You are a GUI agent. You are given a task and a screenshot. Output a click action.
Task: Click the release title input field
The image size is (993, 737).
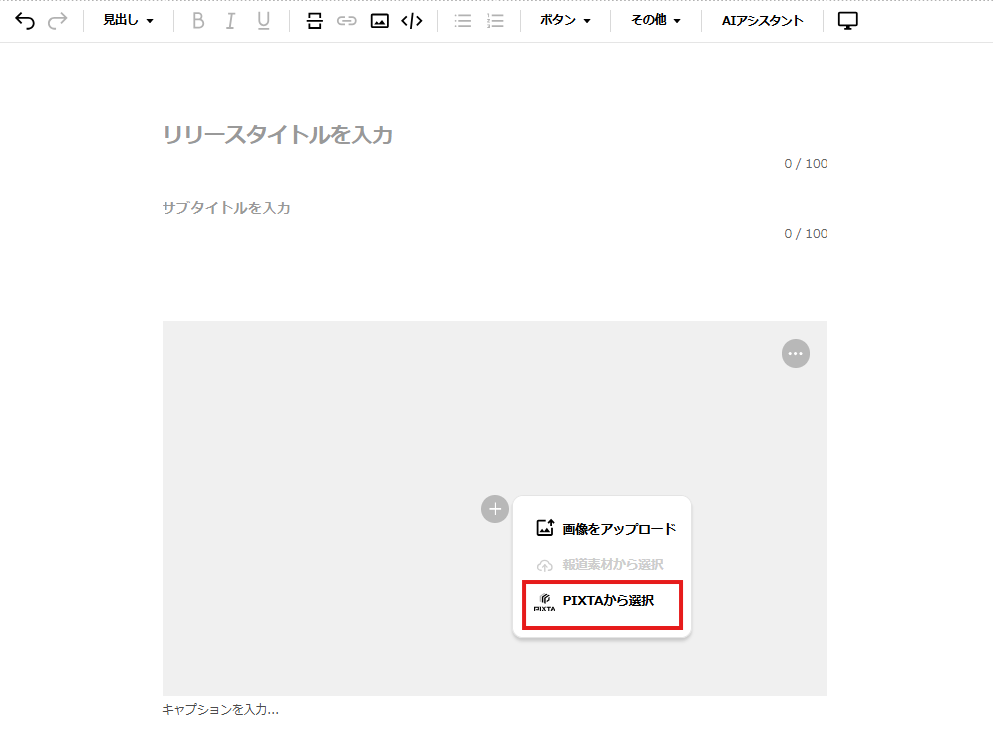click(x=495, y=135)
